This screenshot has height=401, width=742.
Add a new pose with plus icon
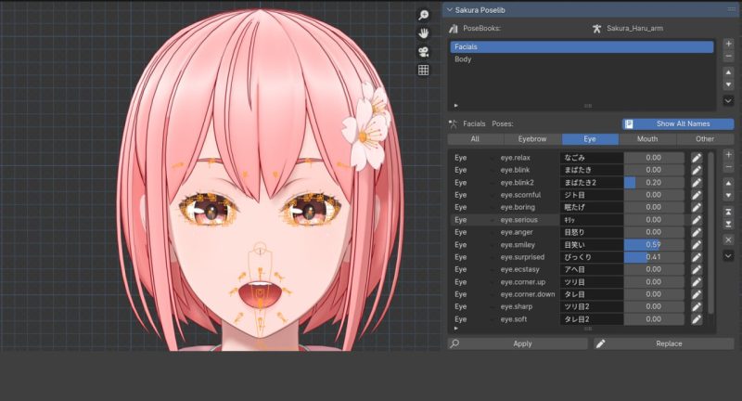point(728,155)
